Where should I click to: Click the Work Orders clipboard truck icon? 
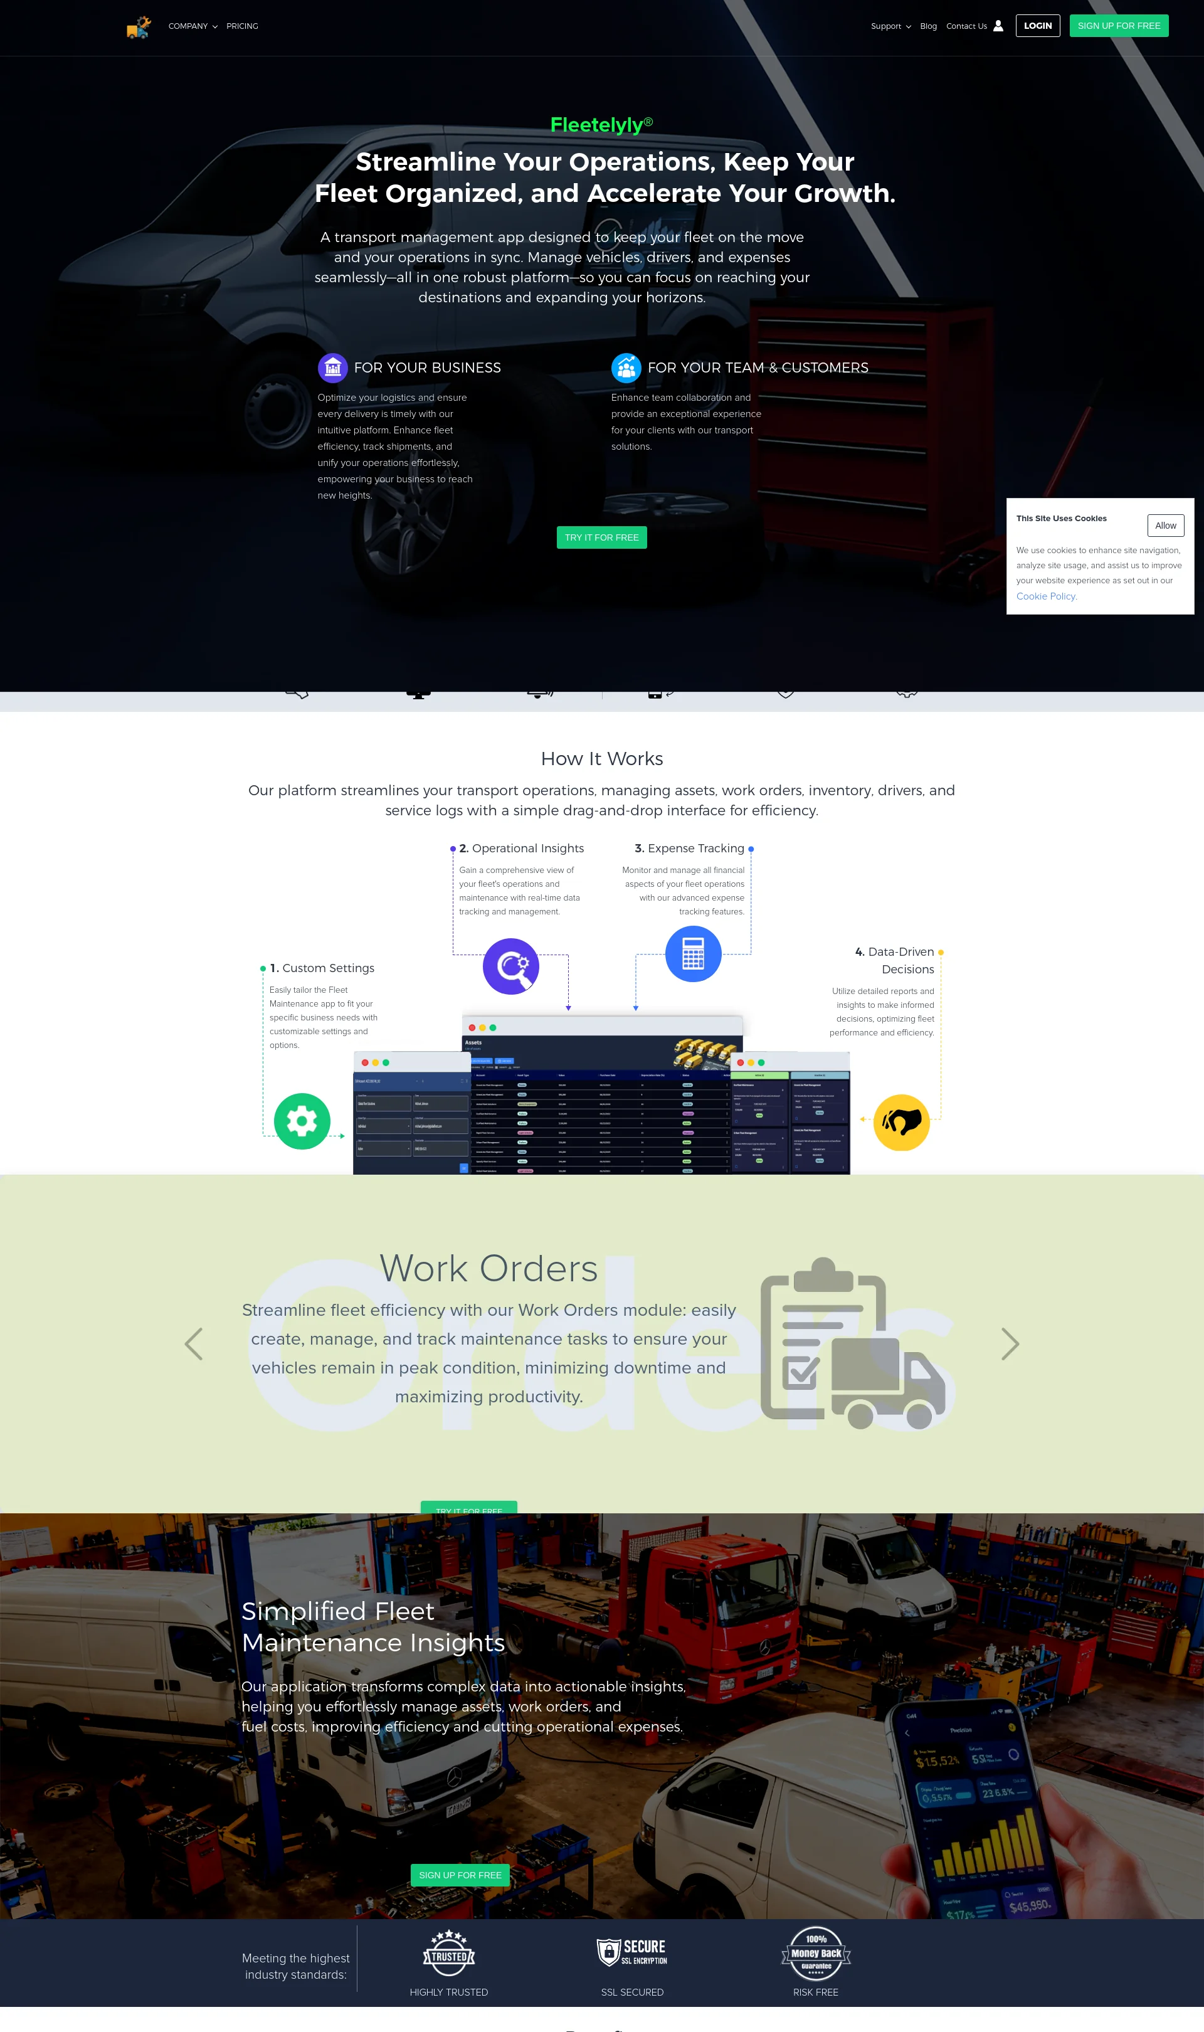[853, 1343]
